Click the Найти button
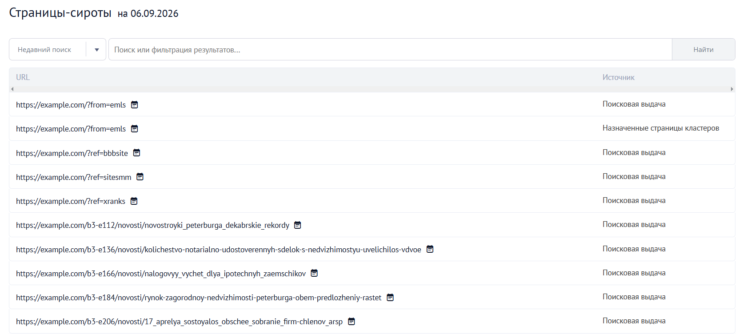The image size is (743, 334). click(x=703, y=49)
